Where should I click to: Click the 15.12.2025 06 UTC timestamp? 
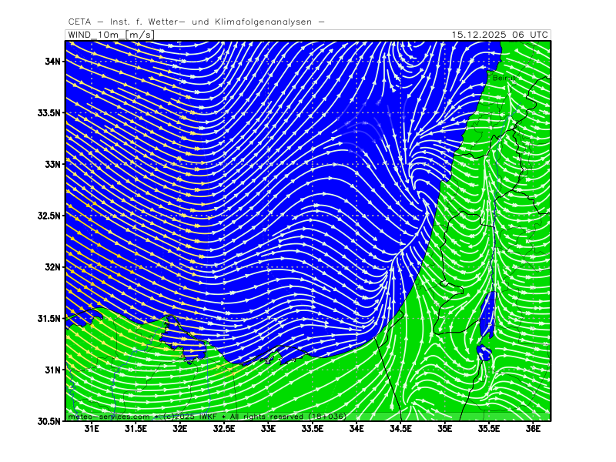pos(500,35)
